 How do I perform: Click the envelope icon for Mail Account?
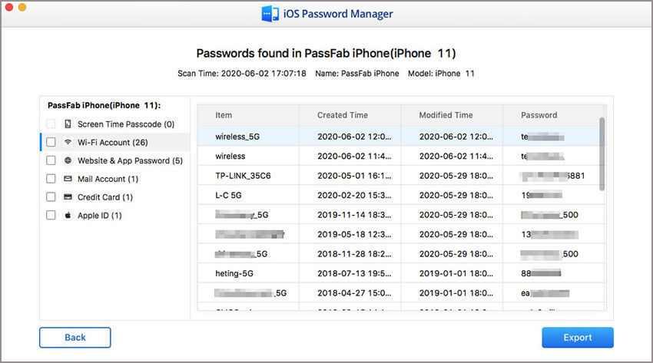pos(68,179)
